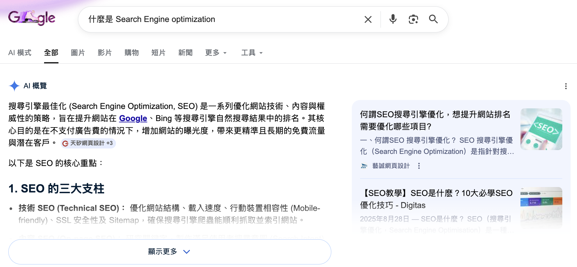Click the 藝誠網頁設計 source name
This screenshot has height=267, width=577.
coord(391,166)
